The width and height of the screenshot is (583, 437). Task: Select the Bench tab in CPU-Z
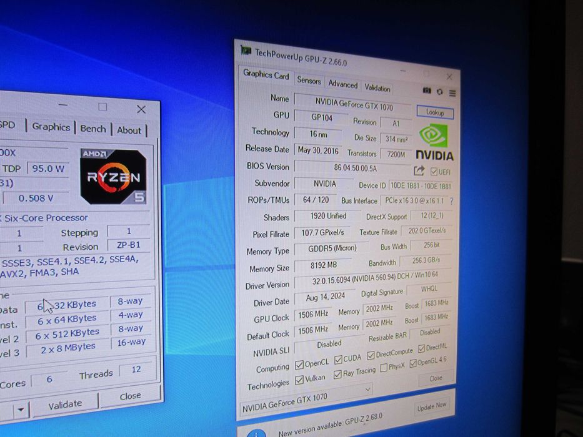click(93, 129)
